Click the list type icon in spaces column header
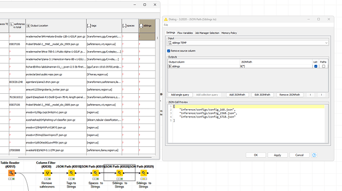 pyautogui.click(x=124, y=25)
